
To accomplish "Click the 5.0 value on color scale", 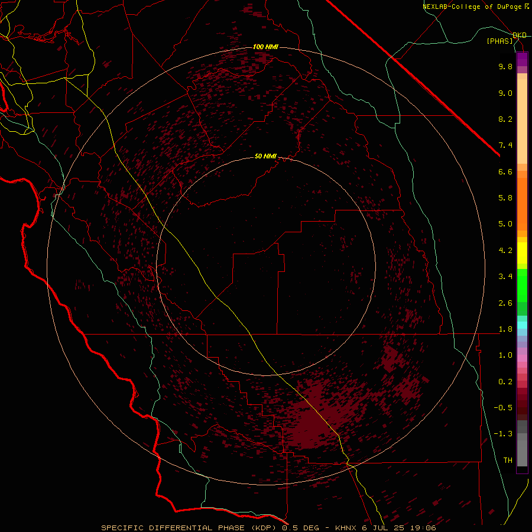I will click(x=505, y=224).
